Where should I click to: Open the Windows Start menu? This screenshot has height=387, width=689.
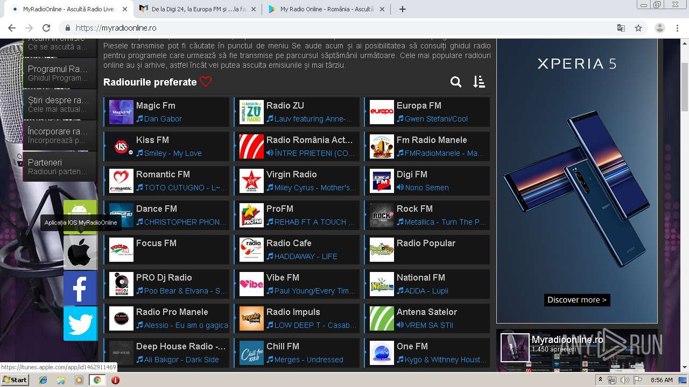pyautogui.click(x=15, y=379)
